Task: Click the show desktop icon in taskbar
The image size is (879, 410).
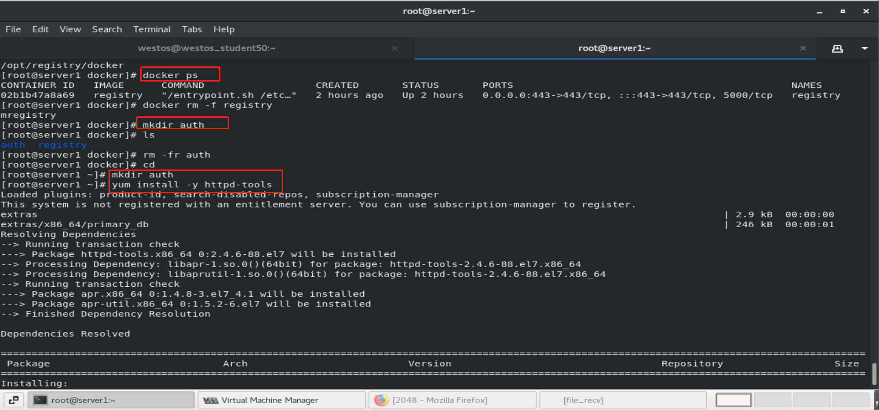Action: click(x=14, y=400)
